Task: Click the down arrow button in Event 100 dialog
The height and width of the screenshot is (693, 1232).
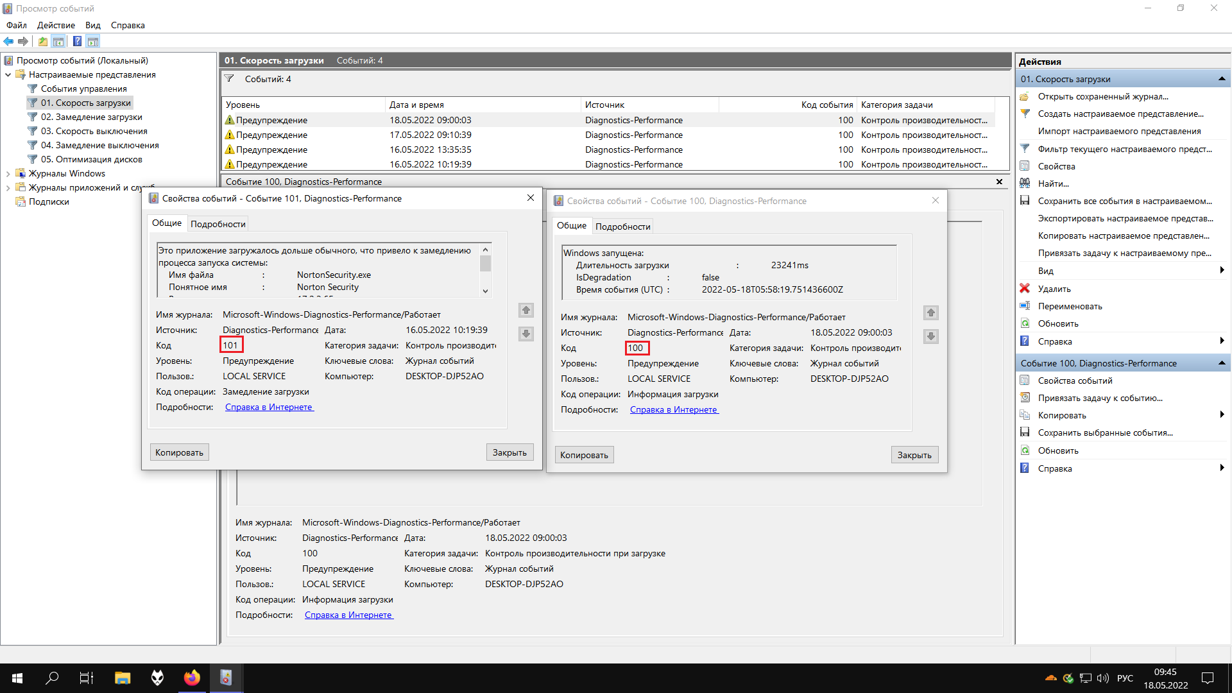Action: click(931, 336)
